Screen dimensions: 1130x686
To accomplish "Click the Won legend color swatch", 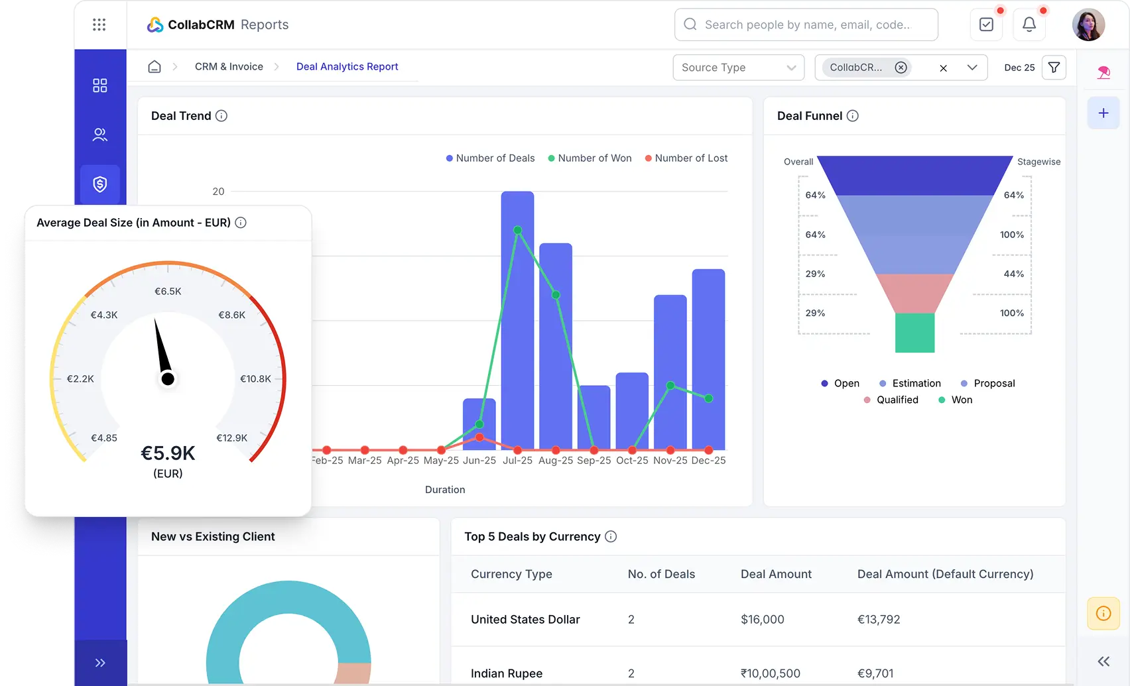I will 942,400.
